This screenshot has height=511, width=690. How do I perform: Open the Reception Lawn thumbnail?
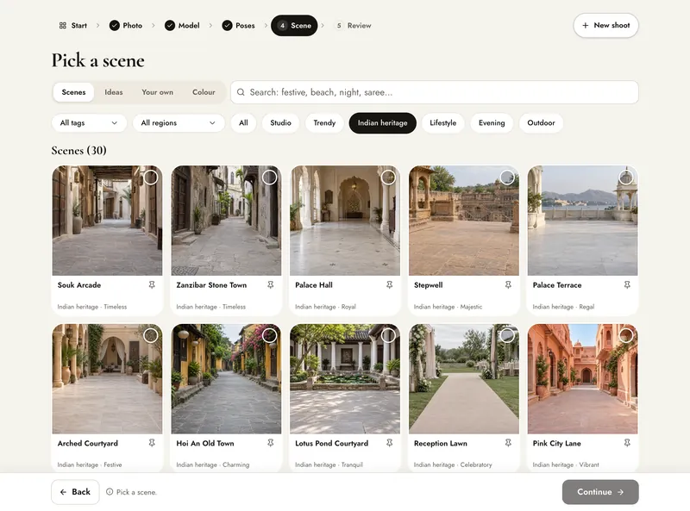[x=464, y=379]
